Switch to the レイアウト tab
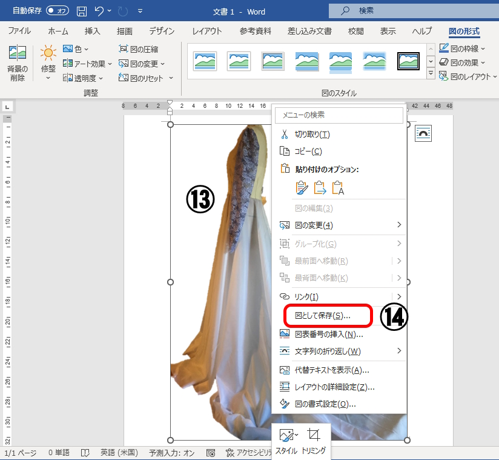Screen dimensions: 499x460 [x=207, y=31]
